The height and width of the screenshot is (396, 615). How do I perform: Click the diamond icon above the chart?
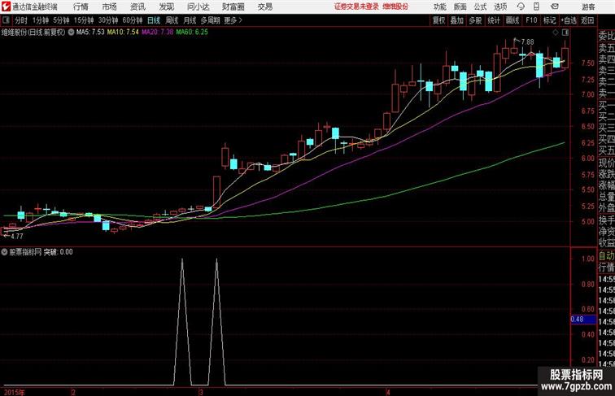click(x=556, y=33)
